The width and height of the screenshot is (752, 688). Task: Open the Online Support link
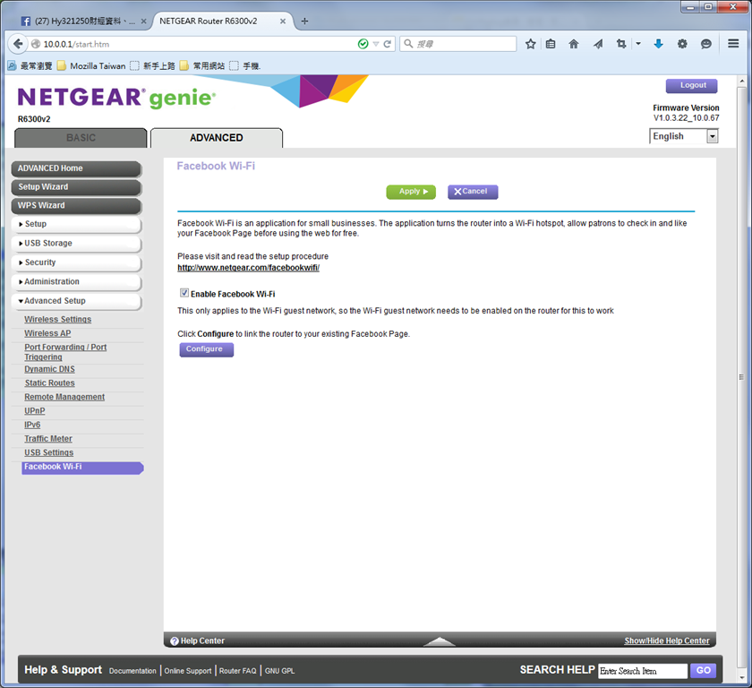(x=187, y=671)
